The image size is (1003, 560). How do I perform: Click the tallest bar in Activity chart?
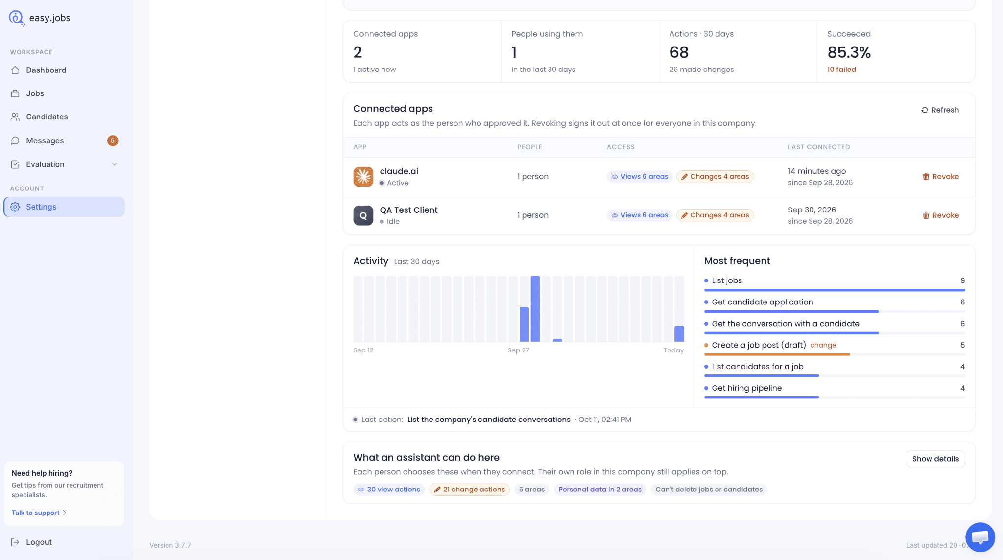click(535, 309)
